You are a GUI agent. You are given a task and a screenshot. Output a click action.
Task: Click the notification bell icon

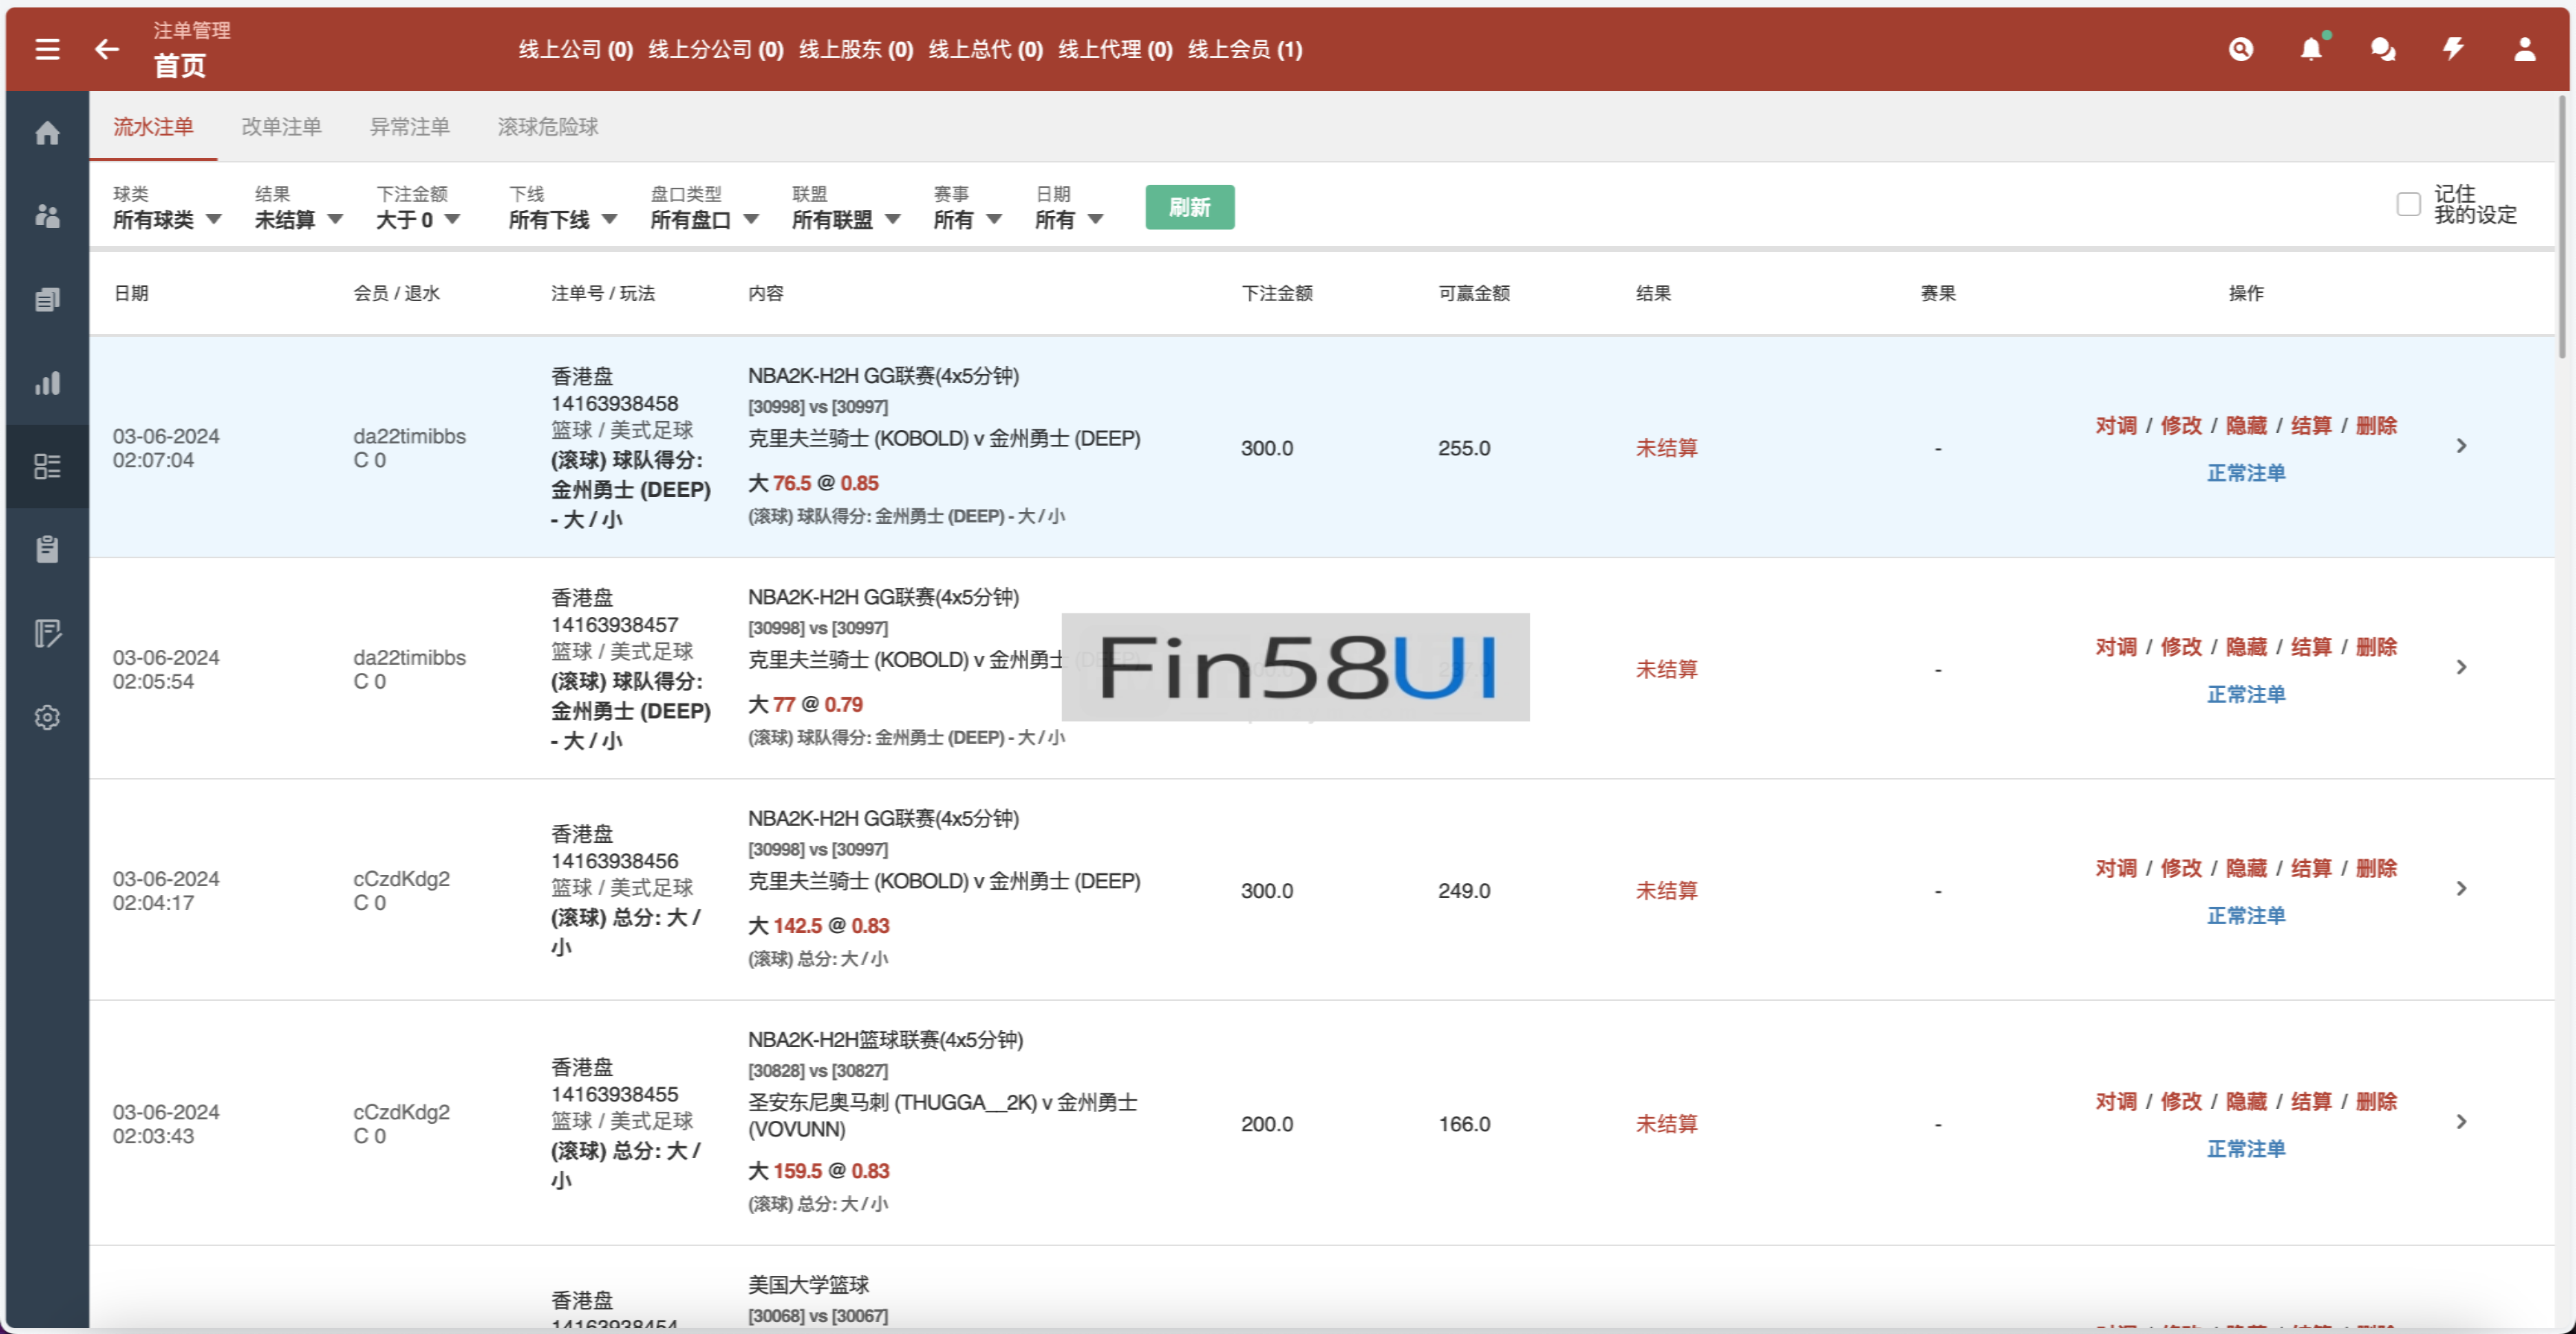2311,49
